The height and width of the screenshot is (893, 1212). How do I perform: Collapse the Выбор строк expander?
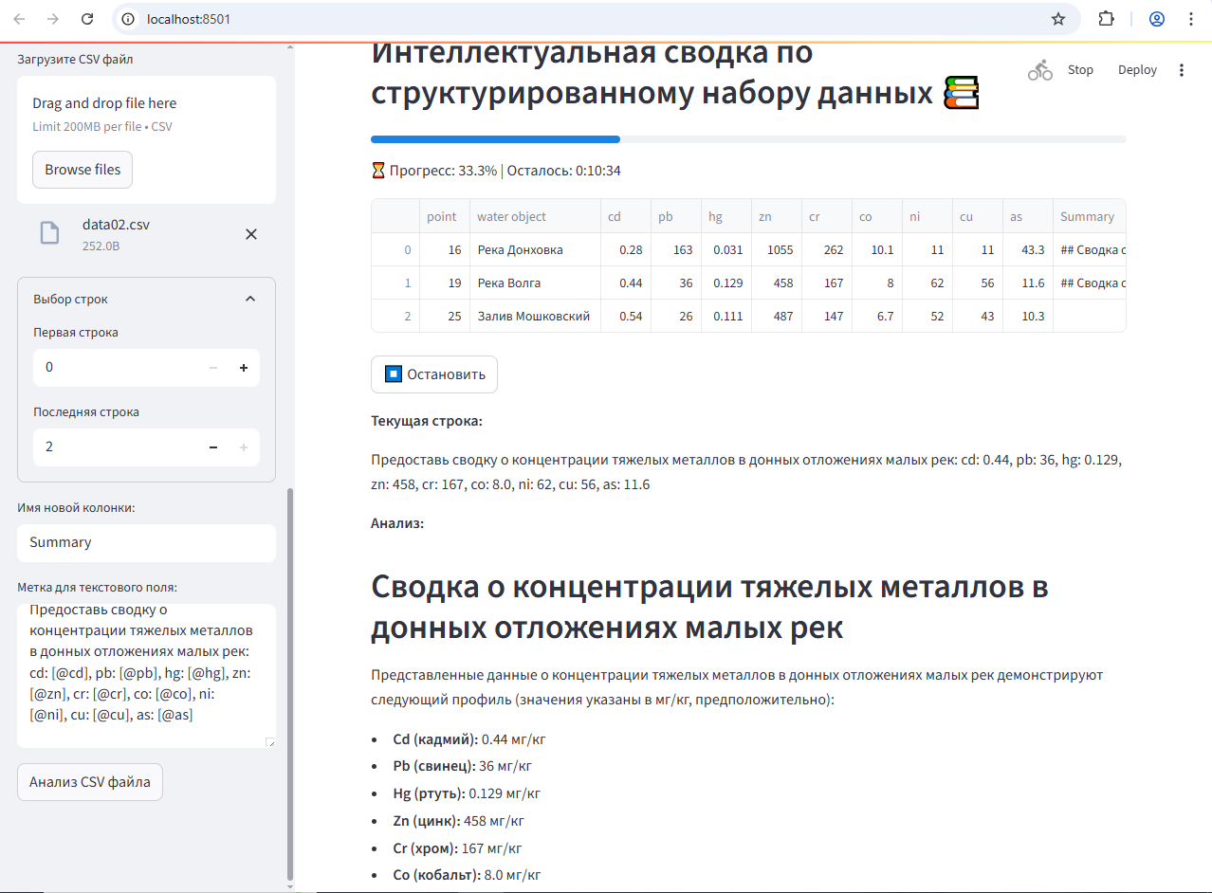click(250, 299)
